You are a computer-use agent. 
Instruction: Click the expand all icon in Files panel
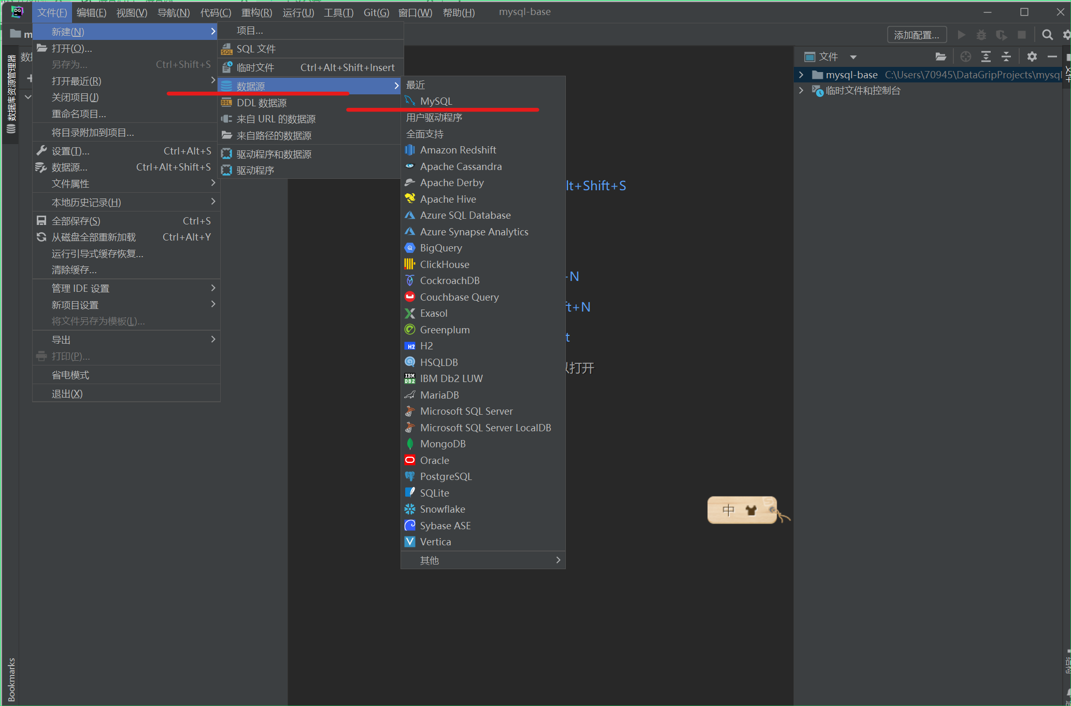click(986, 57)
